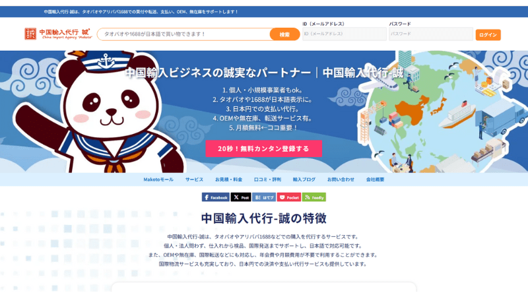528x297 pixels.
Task: Click the pink 無料カンタン登録する button
Action: (x=263, y=148)
